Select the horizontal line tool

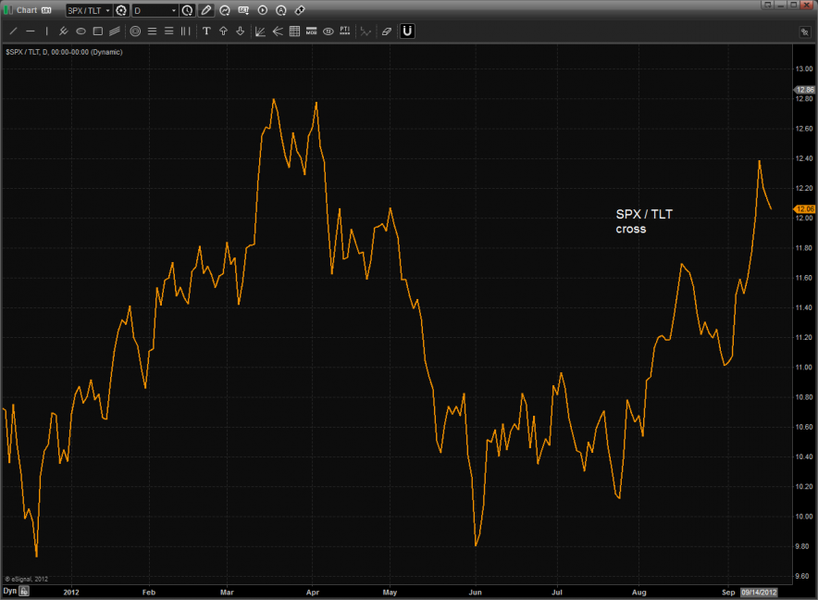[31, 31]
